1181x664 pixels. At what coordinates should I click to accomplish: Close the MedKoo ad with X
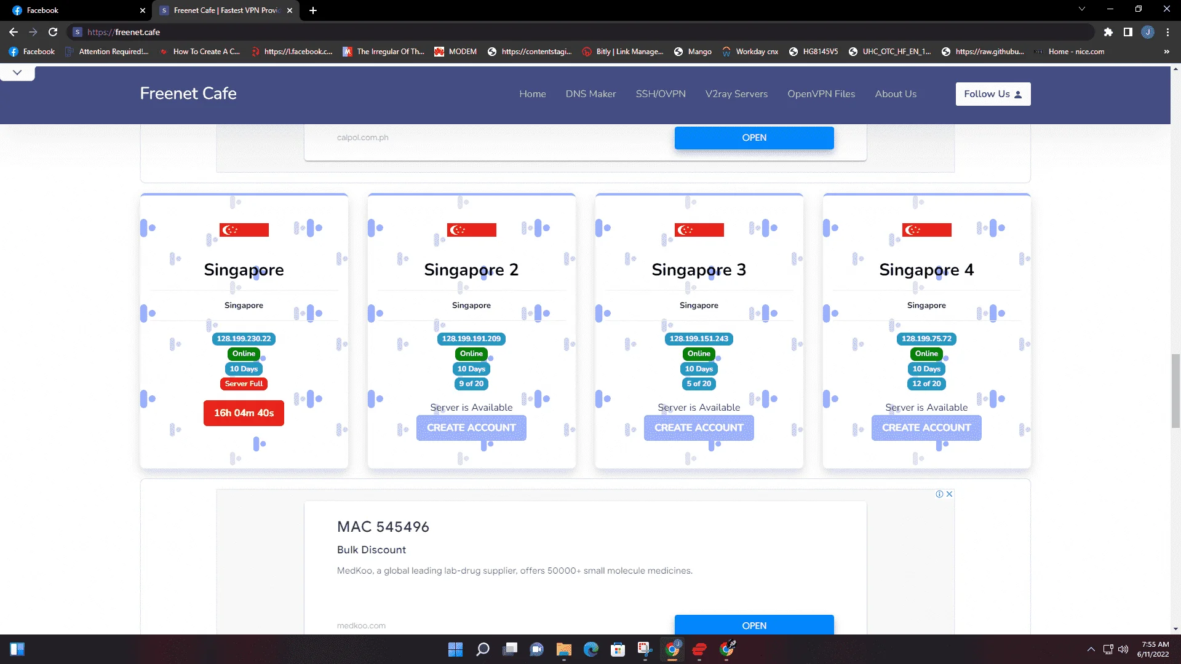click(949, 494)
